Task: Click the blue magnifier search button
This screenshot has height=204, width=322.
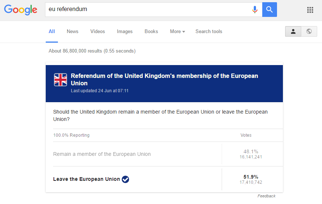Action: click(269, 10)
